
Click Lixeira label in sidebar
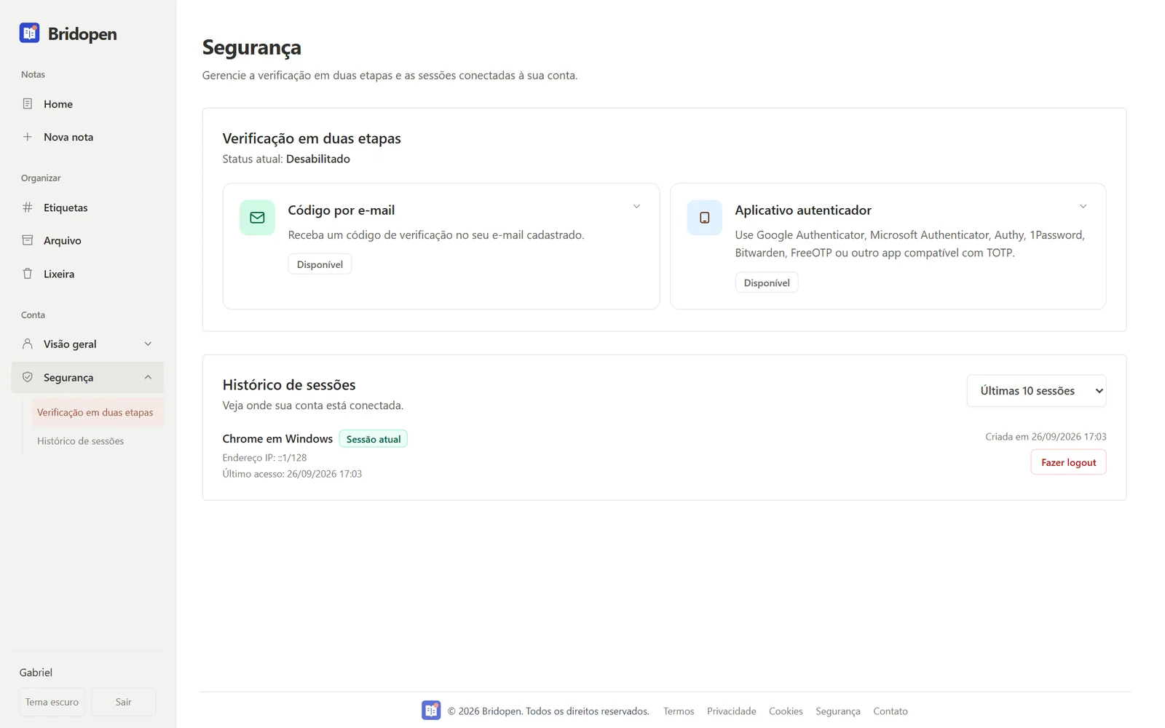tap(59, 274)
